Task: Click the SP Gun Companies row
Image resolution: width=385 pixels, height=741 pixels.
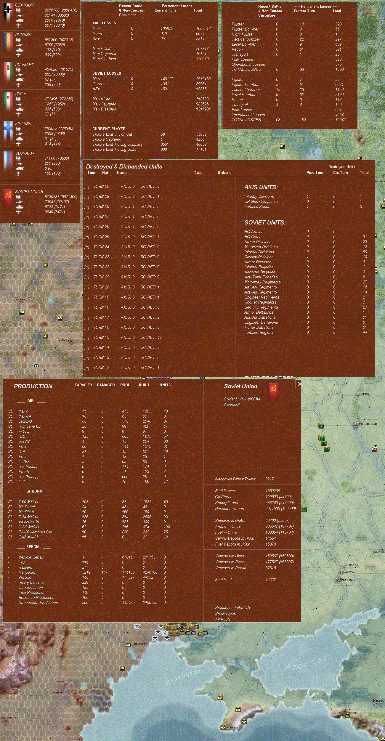Action: click(303, 202)
